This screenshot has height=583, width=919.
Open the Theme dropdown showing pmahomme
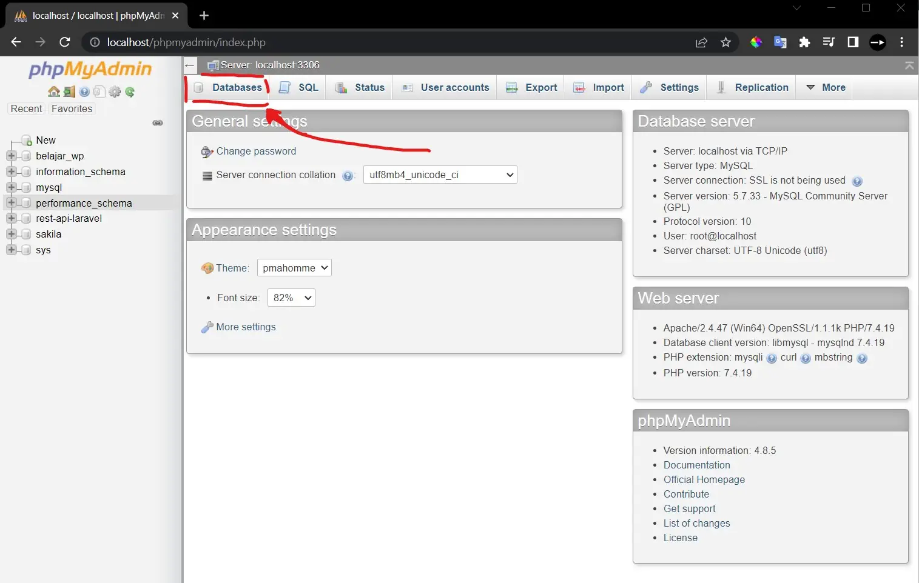294,268
